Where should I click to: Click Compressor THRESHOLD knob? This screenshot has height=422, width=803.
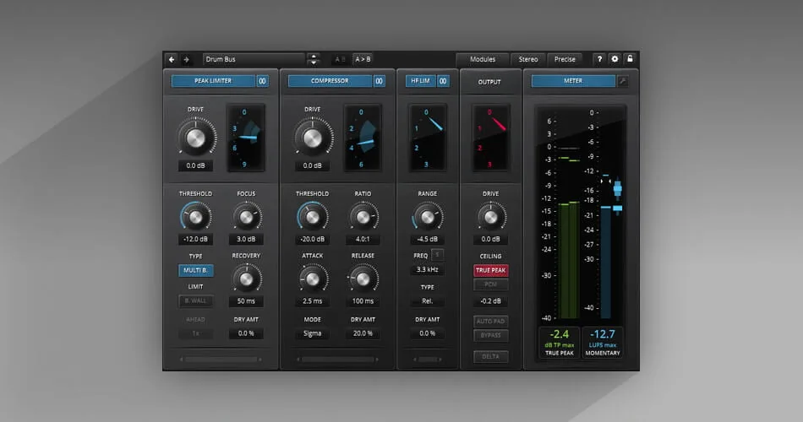(313, 218)
